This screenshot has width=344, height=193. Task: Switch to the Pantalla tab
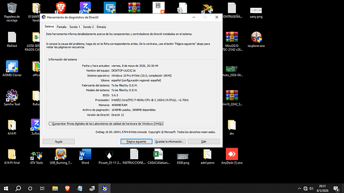coord(61,27)
